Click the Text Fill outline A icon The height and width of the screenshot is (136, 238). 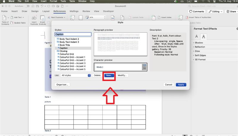(x=197, y=36)
